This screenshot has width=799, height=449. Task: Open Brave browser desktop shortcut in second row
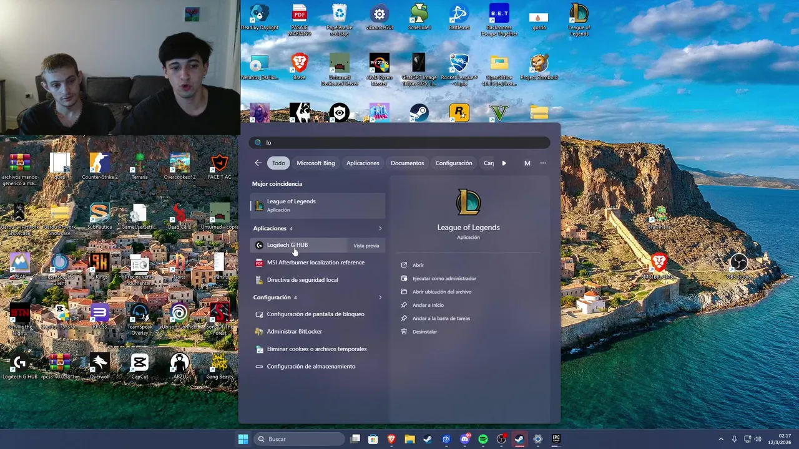300,67
